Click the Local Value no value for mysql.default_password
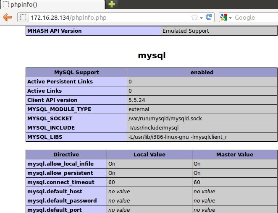Image resolution: width=278 pixels, height=213 pixels. (x=119, y=200)
